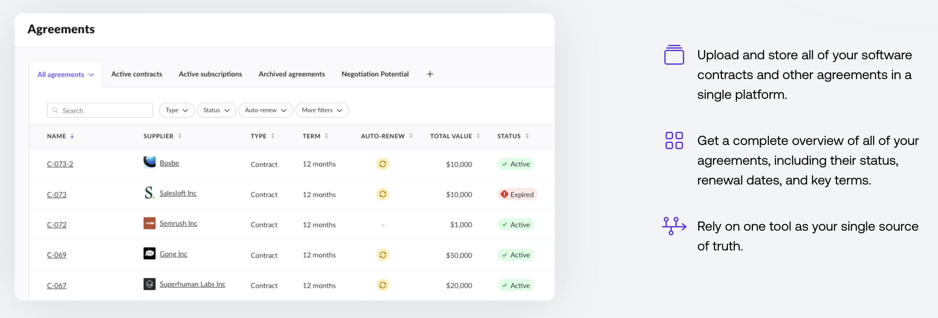Screen dimensions: 938x318
Task: Click the Gong supplier logo icon
Action: click(x=149, y=254)
